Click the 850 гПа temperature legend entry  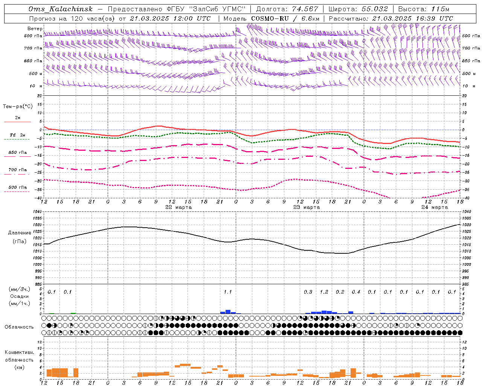(18, 153)
